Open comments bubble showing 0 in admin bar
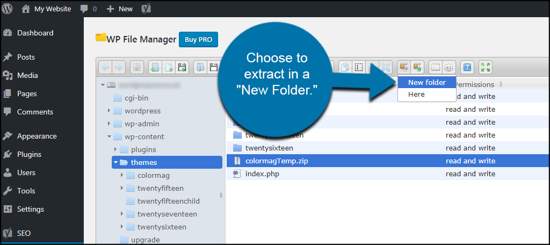This screenshot has width=550, height=245. (89, 9)
